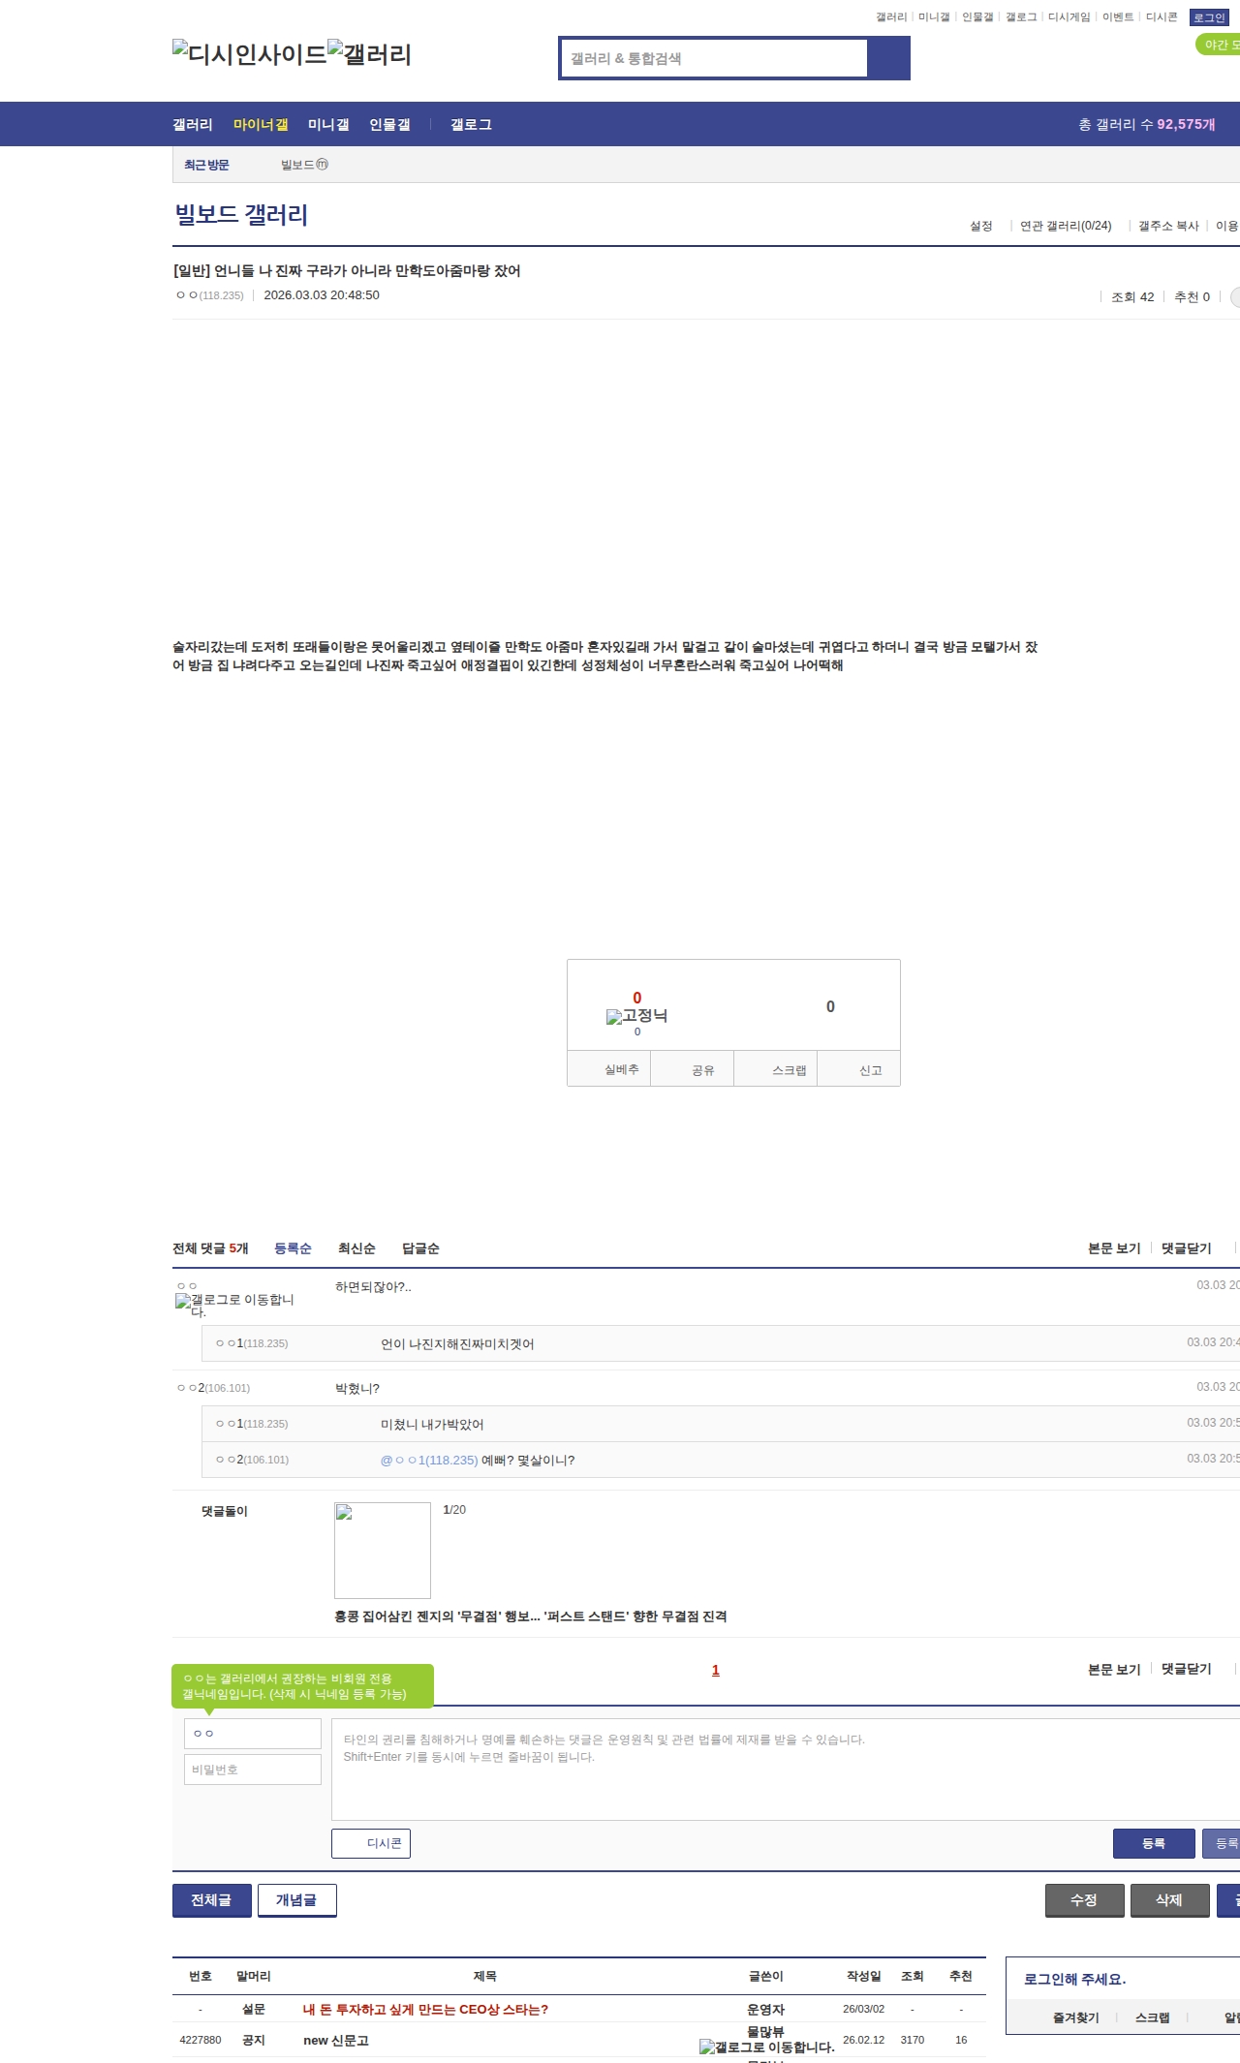Click comment page number 1
Viewport: 1240px width, 2063px height.
[x=716, y=1670]
